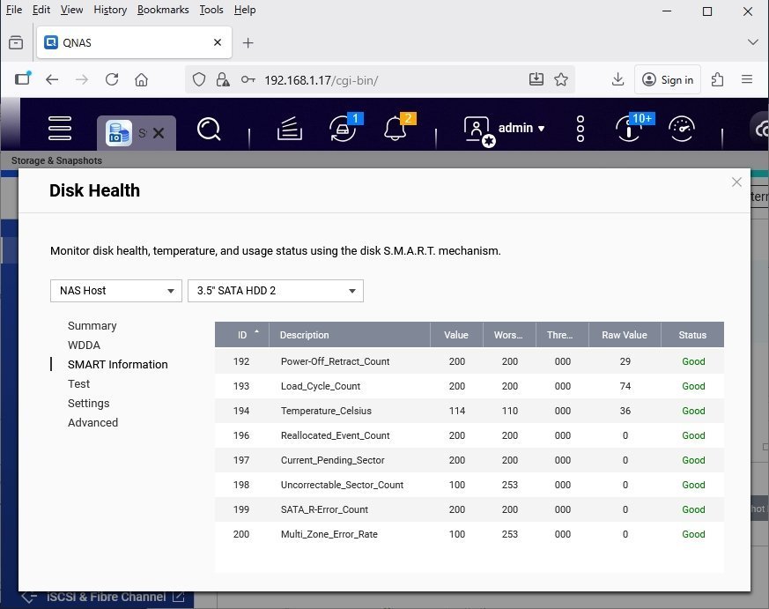
Task: Open external devices icon with badge 1
Action: pos(342,129)
